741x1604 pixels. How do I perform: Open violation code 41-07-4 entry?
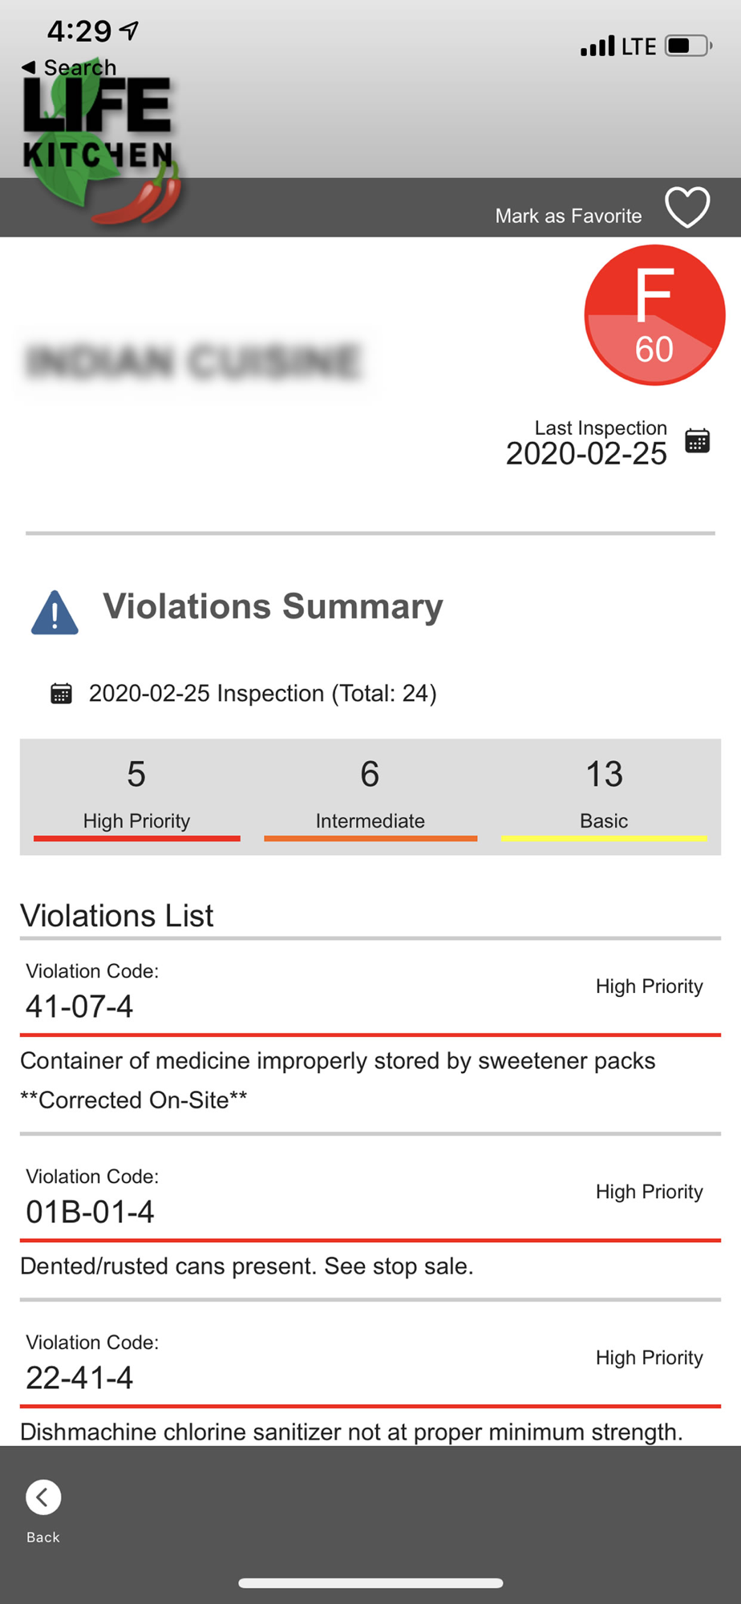point(370,1037)
